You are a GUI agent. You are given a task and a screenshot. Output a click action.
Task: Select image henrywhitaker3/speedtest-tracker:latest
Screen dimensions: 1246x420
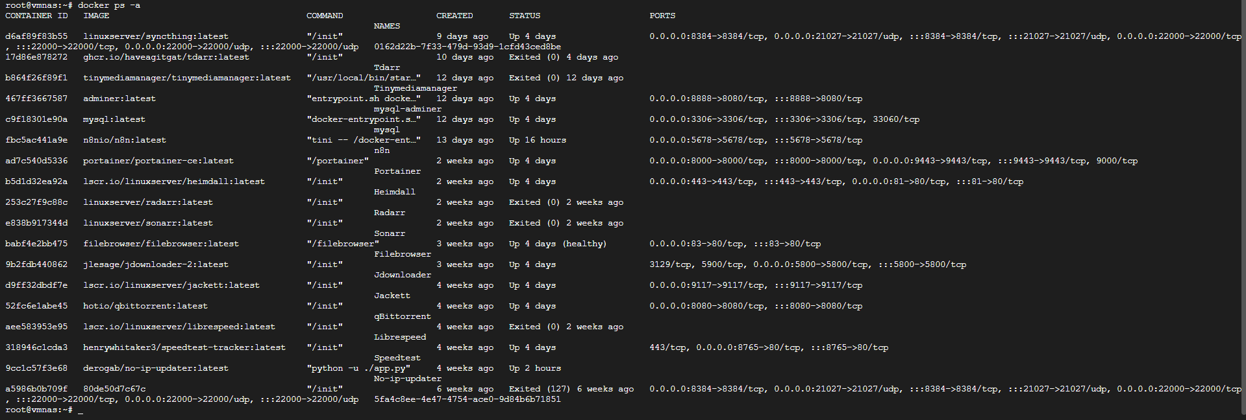[184, 347]
